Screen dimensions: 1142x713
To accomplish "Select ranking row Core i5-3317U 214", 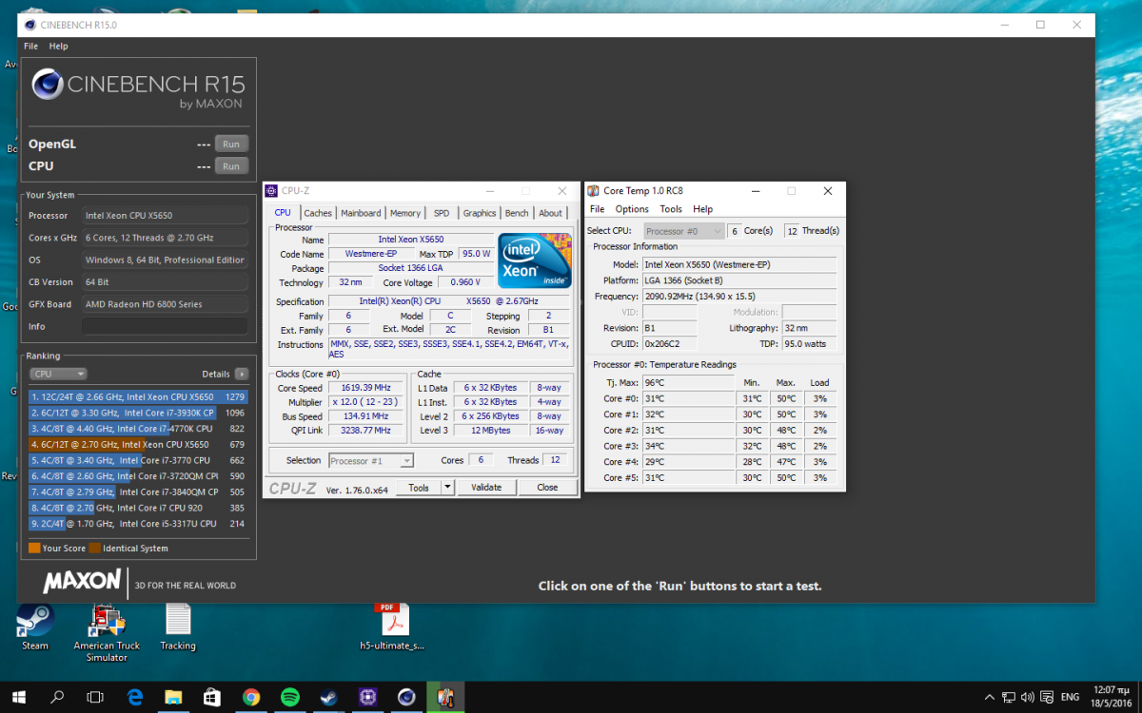I will click(x=138, y=523).
